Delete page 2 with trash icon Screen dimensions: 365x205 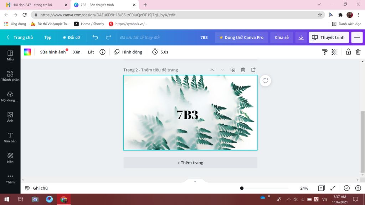[x=243, y=70]
